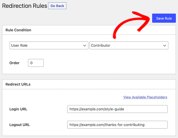Open View Available Placeholders link
The image size is (178, 138).
(x=145, y=97)
